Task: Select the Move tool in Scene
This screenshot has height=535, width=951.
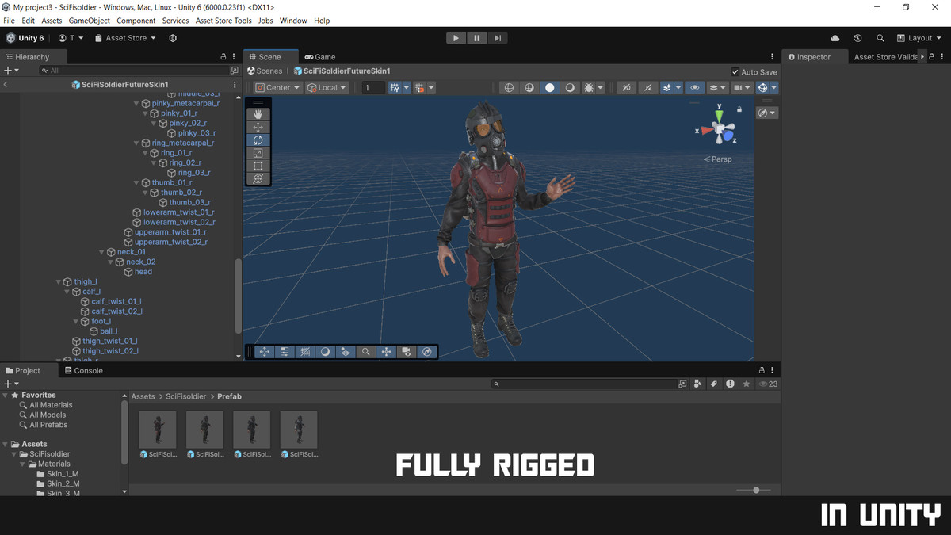Action: pyautogui.click(x=258, y=127)
